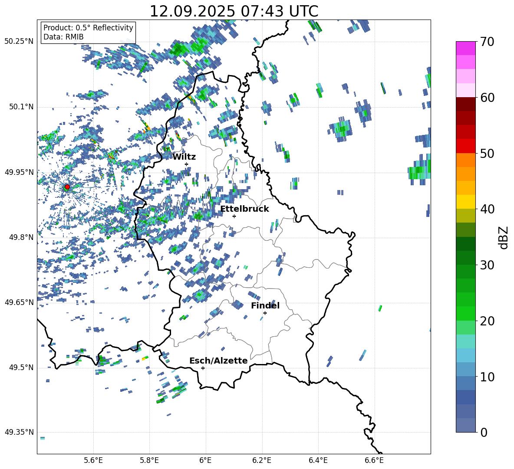
Task: Click the 6.6°E longitude label
Action: (374, 460)
